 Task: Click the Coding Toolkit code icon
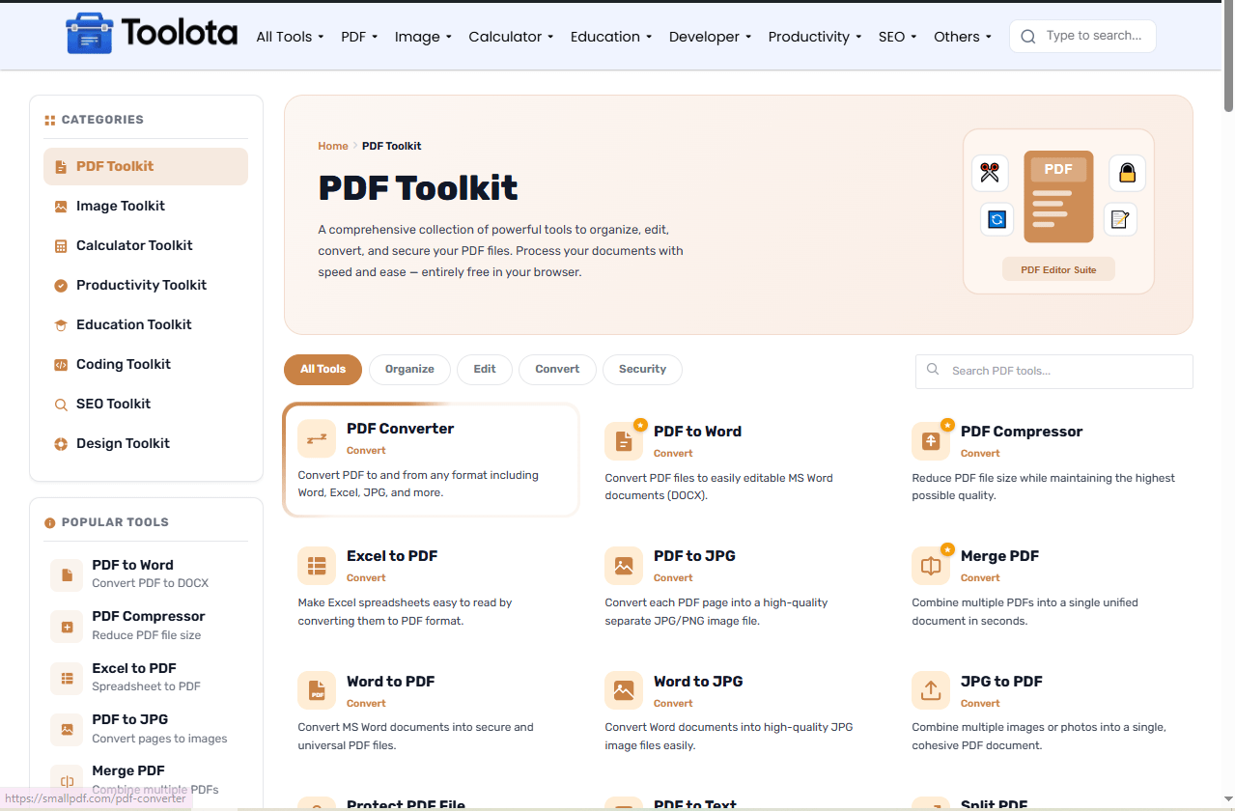click(61, 365)
